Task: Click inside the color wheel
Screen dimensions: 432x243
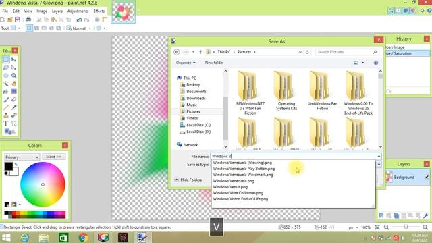Action: 43,184
